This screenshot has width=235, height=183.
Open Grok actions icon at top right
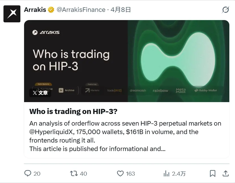[x=225, y=10]
